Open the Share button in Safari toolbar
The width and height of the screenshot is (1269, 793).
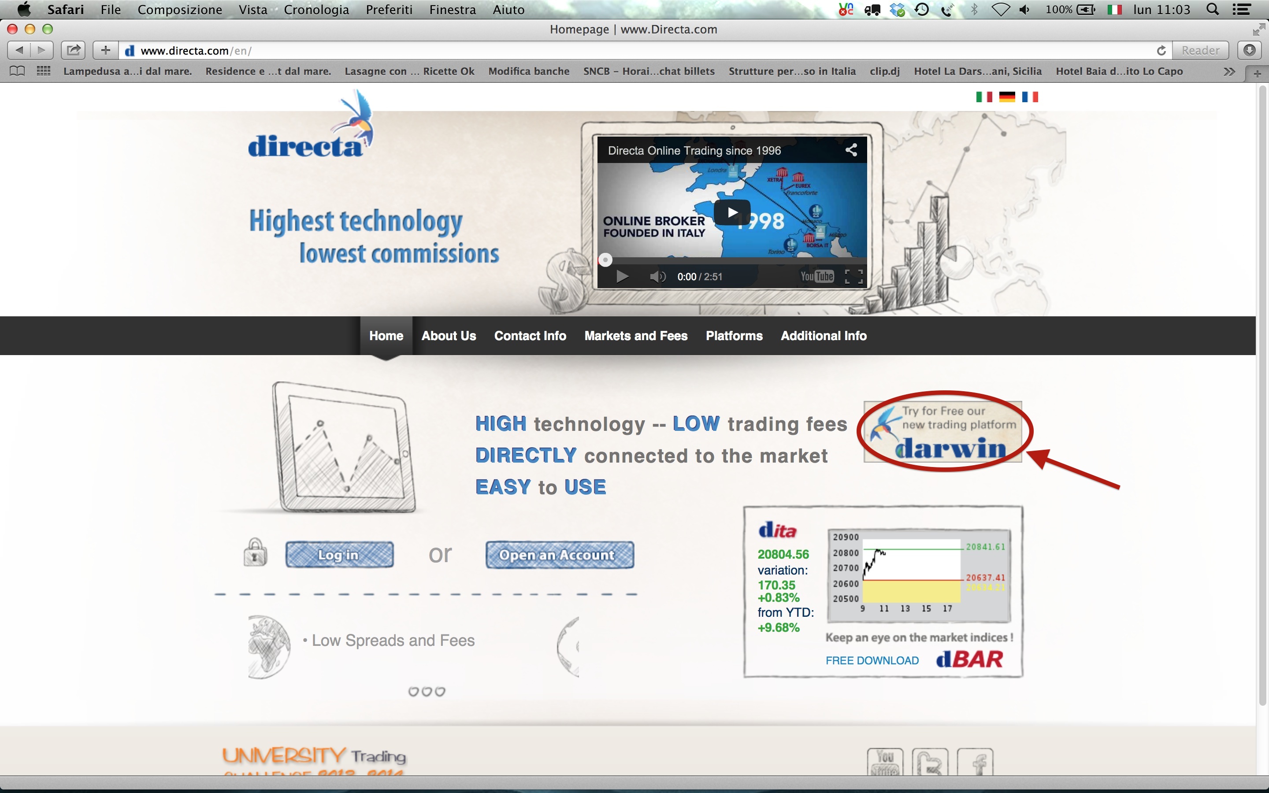coord(74,50)
